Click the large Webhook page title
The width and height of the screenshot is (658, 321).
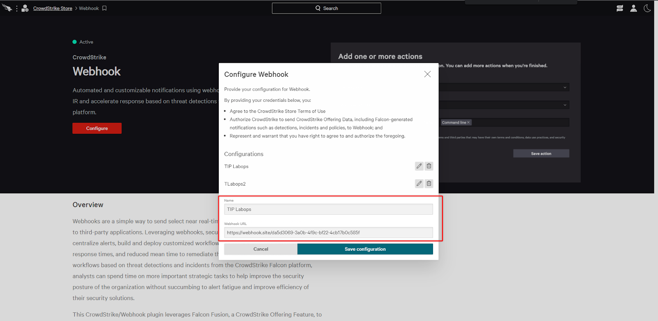[97, 71]
